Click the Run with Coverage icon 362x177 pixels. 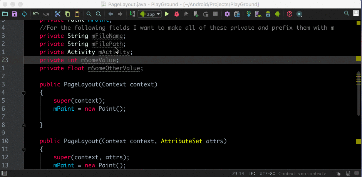pos(186,14)
